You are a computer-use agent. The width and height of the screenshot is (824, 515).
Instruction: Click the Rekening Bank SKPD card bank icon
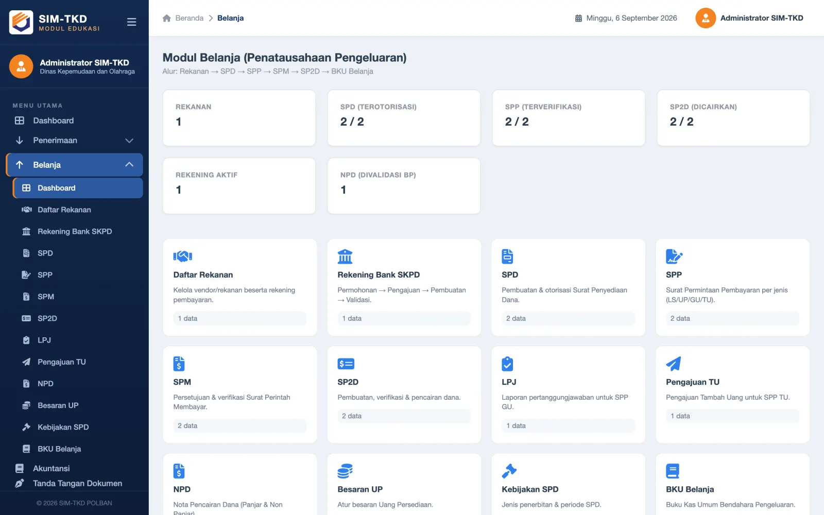[x=345, y=256]
